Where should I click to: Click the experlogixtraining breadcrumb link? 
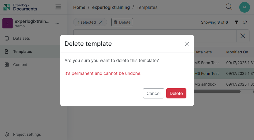coord(111,7)
